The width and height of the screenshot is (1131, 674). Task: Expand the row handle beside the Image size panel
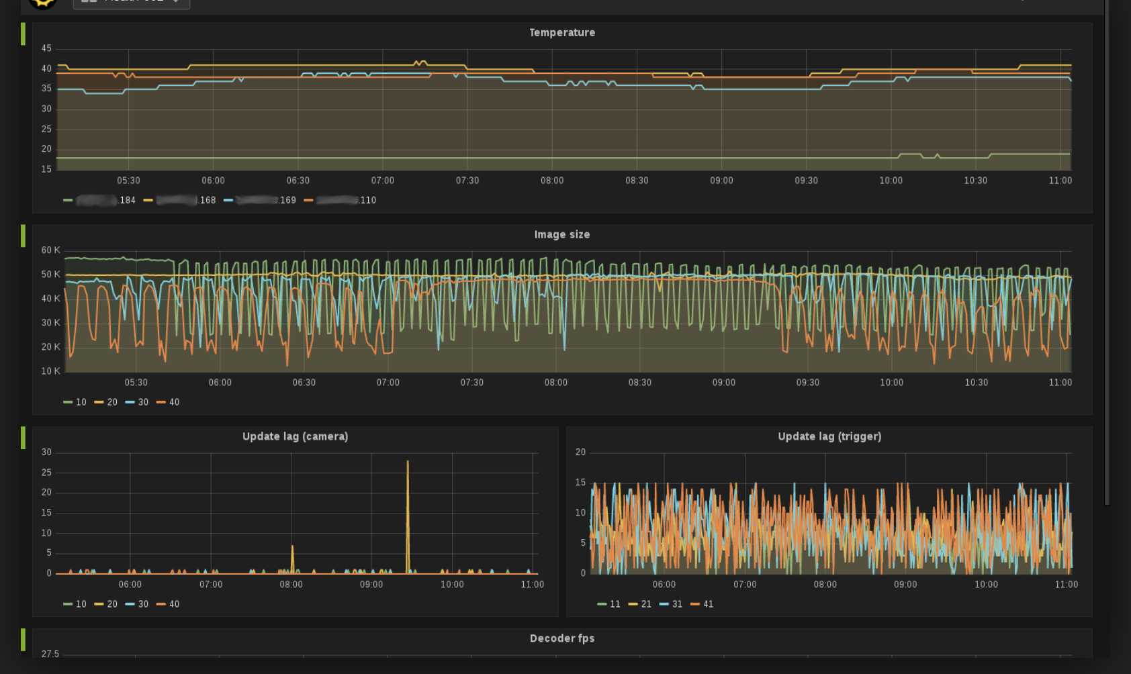pos(24,236)
